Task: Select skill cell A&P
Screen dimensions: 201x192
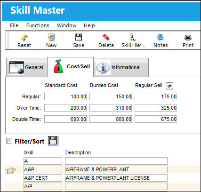Action: point(43,169)
